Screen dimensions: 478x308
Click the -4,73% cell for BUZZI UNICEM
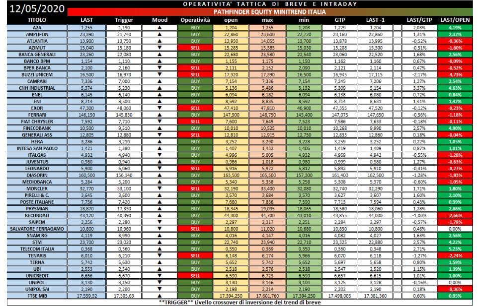(455, 74)
